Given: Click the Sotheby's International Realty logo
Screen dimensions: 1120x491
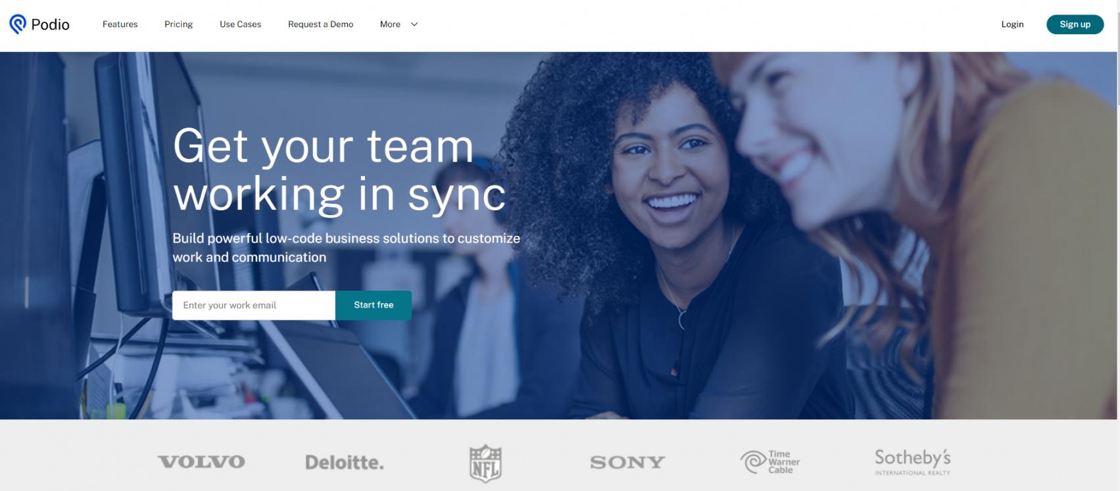Looking at the screenshot, I should point(913,462).
